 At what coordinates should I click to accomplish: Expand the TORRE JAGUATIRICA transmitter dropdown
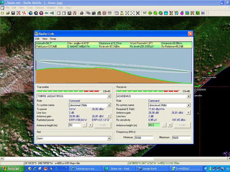(x=109, y=96)
